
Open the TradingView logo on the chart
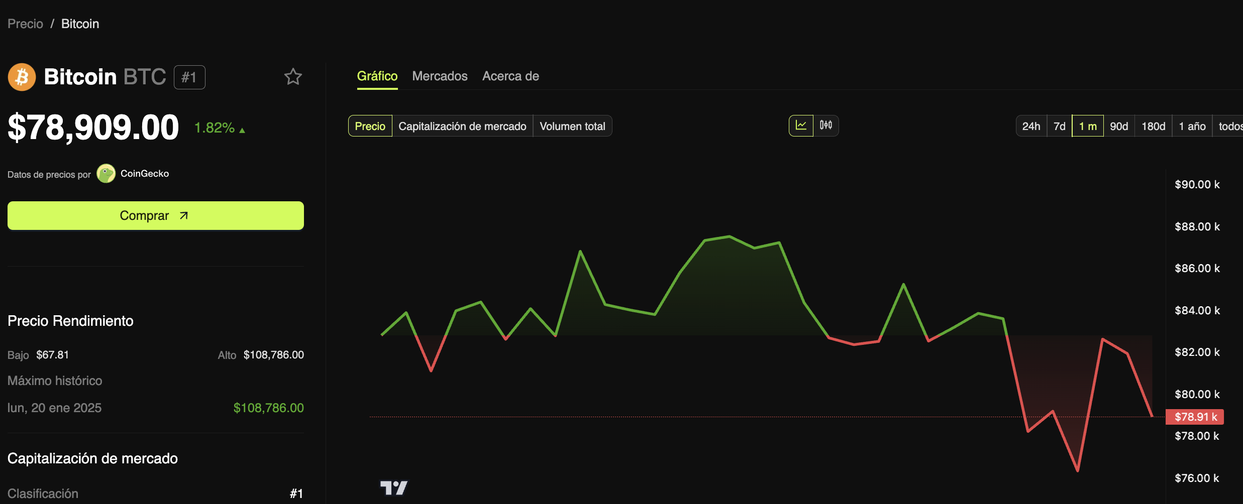(x=394, y=487)
